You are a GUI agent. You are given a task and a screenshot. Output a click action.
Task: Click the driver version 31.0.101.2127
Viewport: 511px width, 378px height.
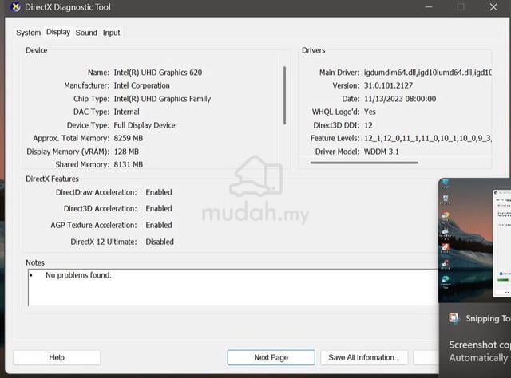coord(388,85)
